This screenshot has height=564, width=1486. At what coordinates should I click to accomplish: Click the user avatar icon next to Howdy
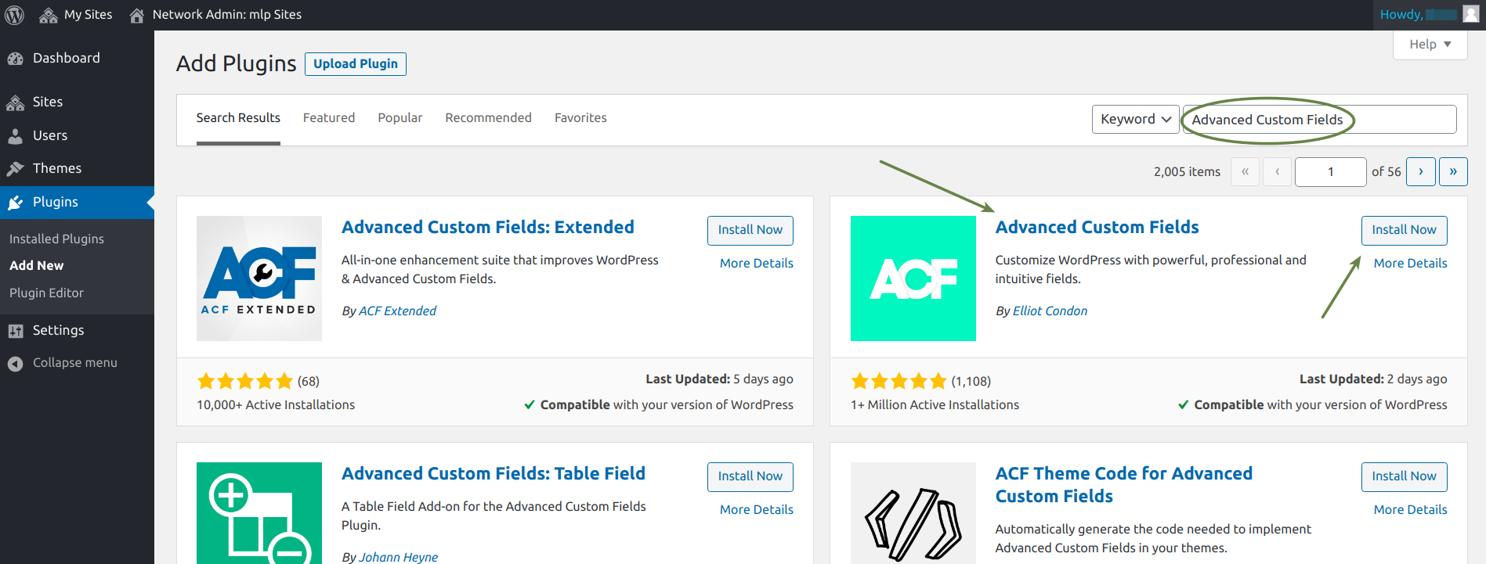click(1470, 14)
